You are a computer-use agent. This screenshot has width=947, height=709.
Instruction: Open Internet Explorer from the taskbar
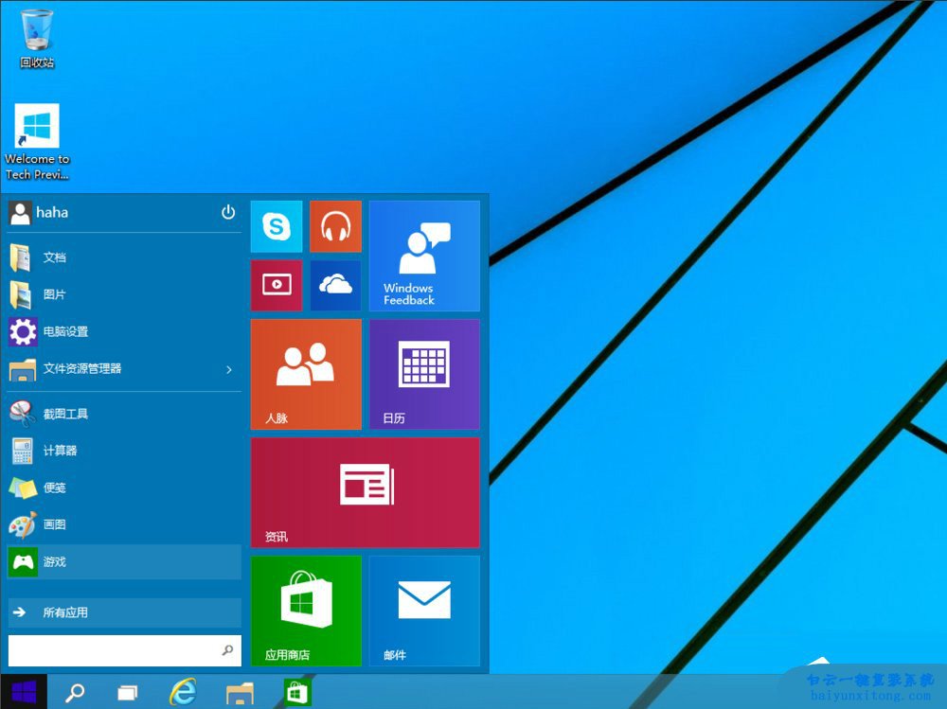click(182, 693)
